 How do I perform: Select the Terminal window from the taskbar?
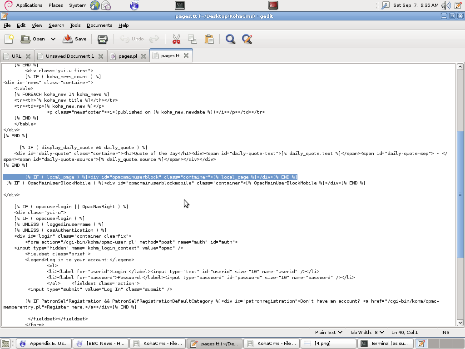point(386,343)
